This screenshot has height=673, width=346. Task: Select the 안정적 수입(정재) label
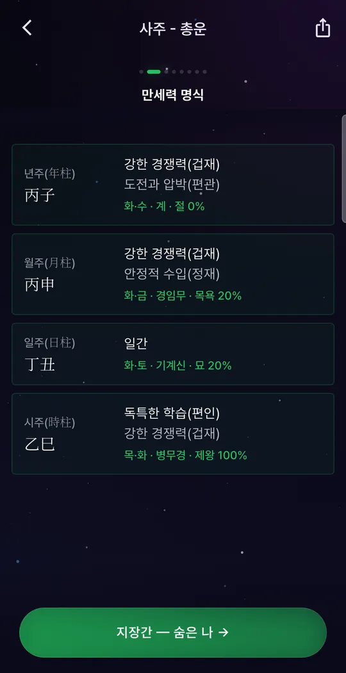(172, 274)
